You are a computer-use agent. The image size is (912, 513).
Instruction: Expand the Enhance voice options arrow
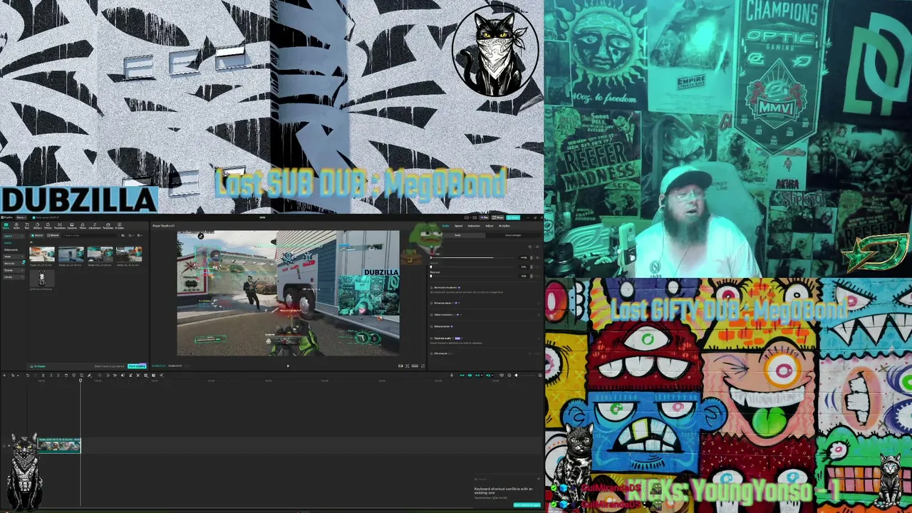(457, 303)
